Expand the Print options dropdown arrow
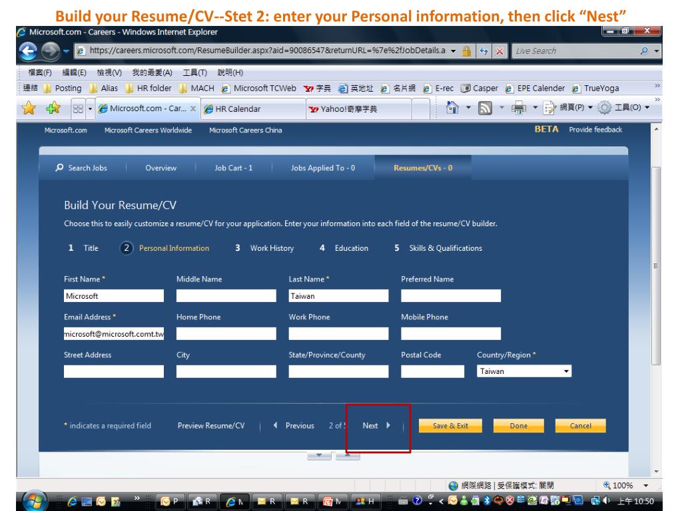The image size is (682, 511). (535, 107)
